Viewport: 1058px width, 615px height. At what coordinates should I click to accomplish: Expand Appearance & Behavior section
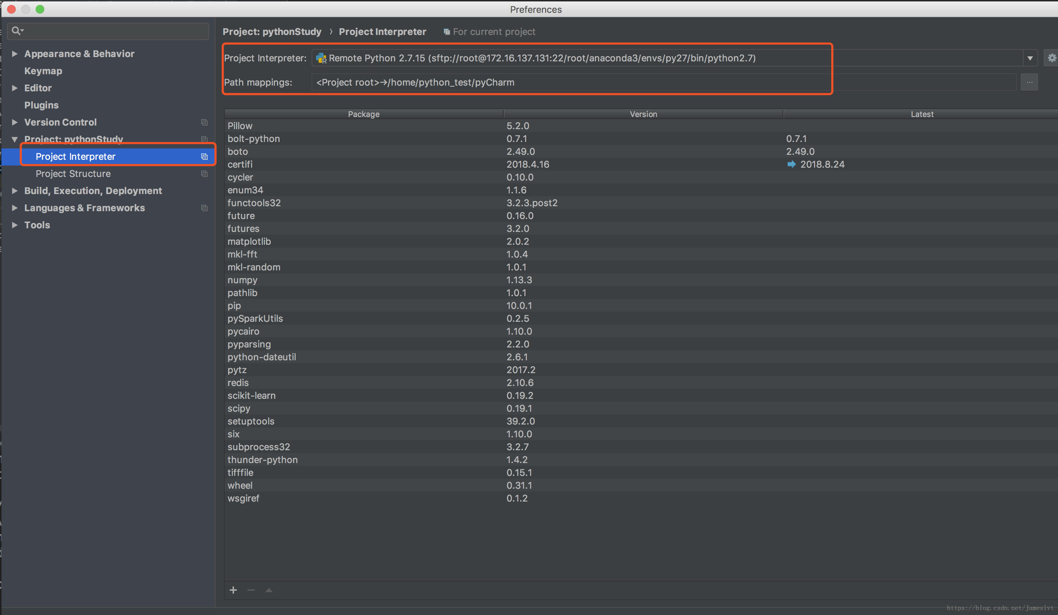15,54
